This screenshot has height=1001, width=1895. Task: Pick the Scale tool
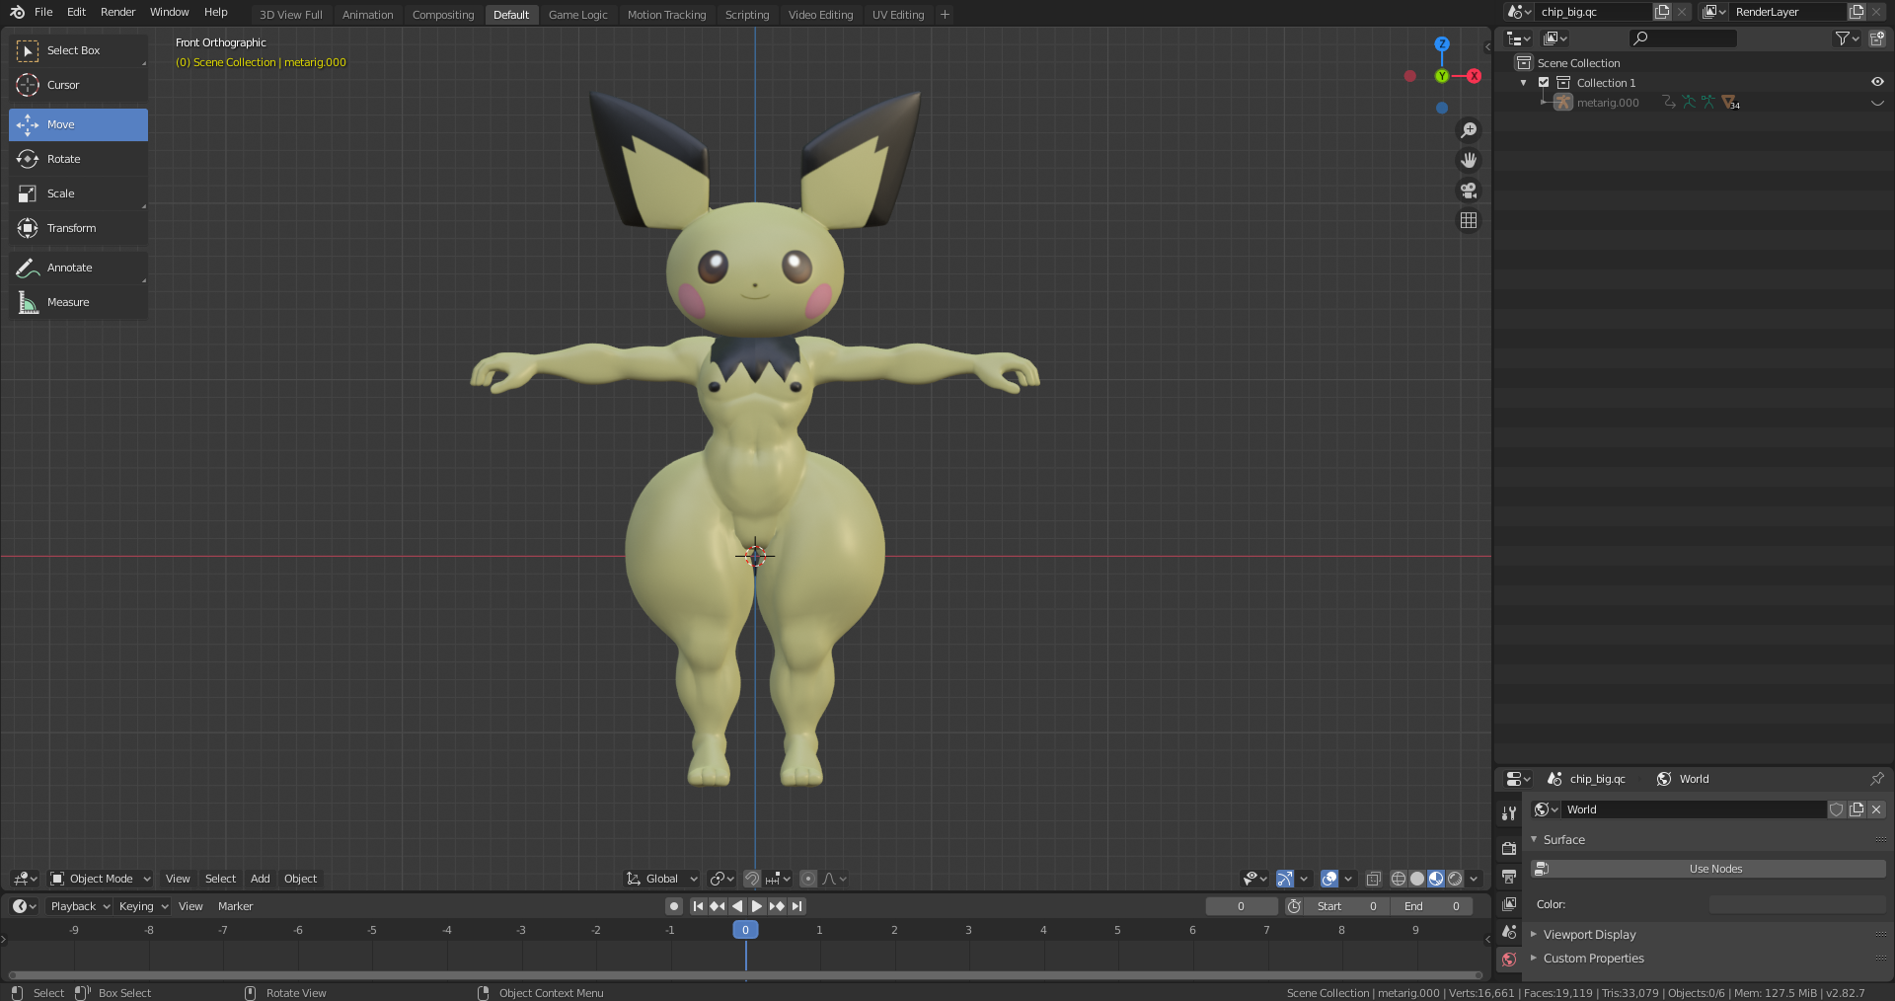(x=78, y=193)
